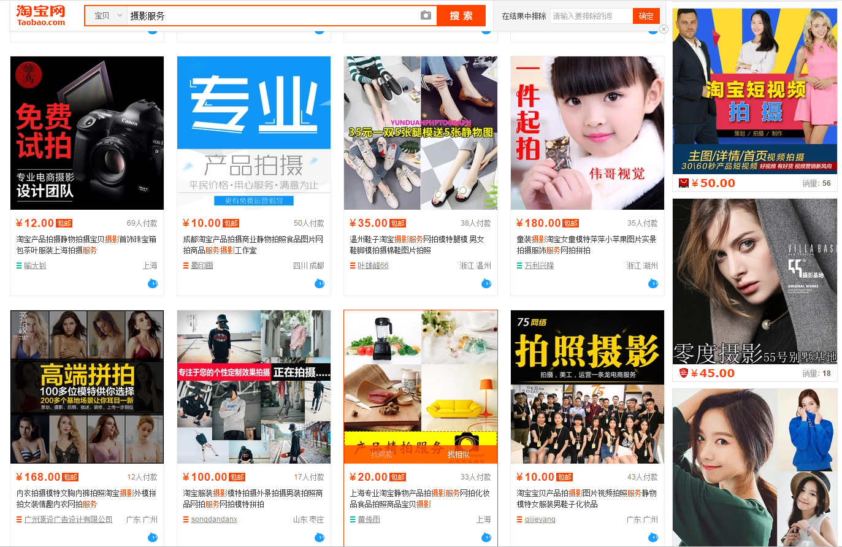This screenshot has width=842, height=547.
Task: Open the 正在拍摄 menswear collage product image
Action: coord(254,387)
